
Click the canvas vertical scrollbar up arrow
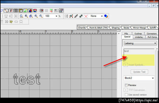(x=119, y=33)
